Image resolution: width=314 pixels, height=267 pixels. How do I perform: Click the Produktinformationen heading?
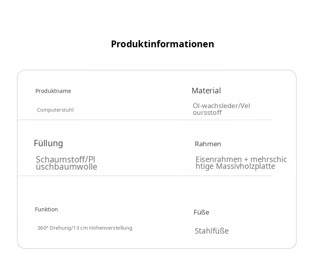tap(163, 44)
